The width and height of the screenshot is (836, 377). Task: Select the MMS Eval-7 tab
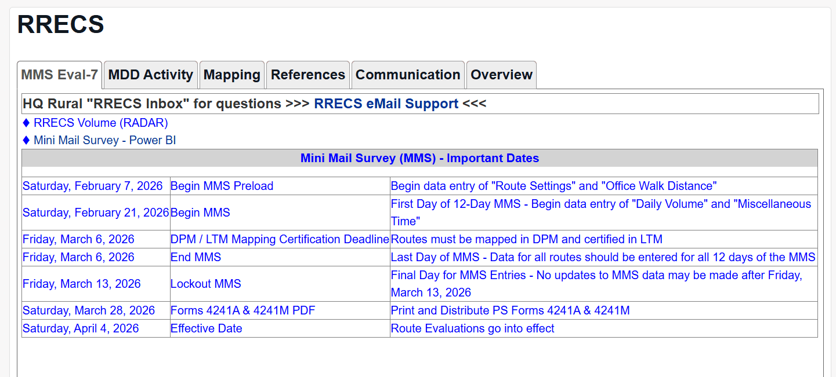pyautogui.click(x=59, y=75)
